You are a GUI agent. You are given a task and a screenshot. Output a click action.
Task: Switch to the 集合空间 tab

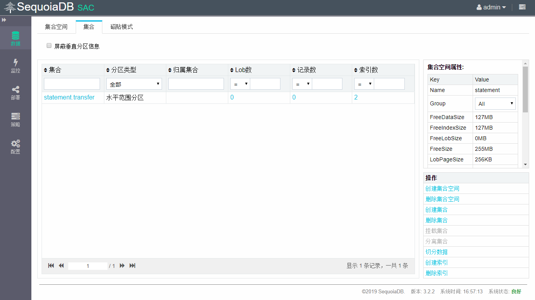click(x=56, y=27)
